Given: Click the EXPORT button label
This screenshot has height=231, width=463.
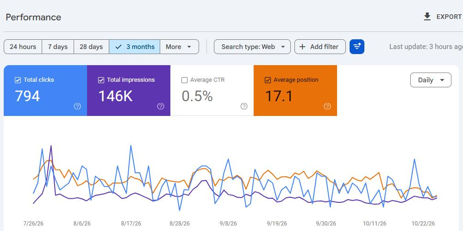Looking at the screenshot, I should [x=449, y=17].
